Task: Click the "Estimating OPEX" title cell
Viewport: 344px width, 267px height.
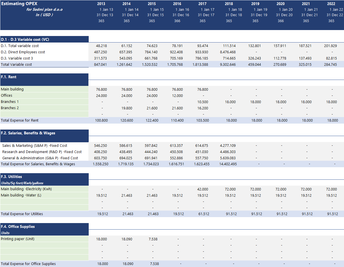Action: point(20,4)
